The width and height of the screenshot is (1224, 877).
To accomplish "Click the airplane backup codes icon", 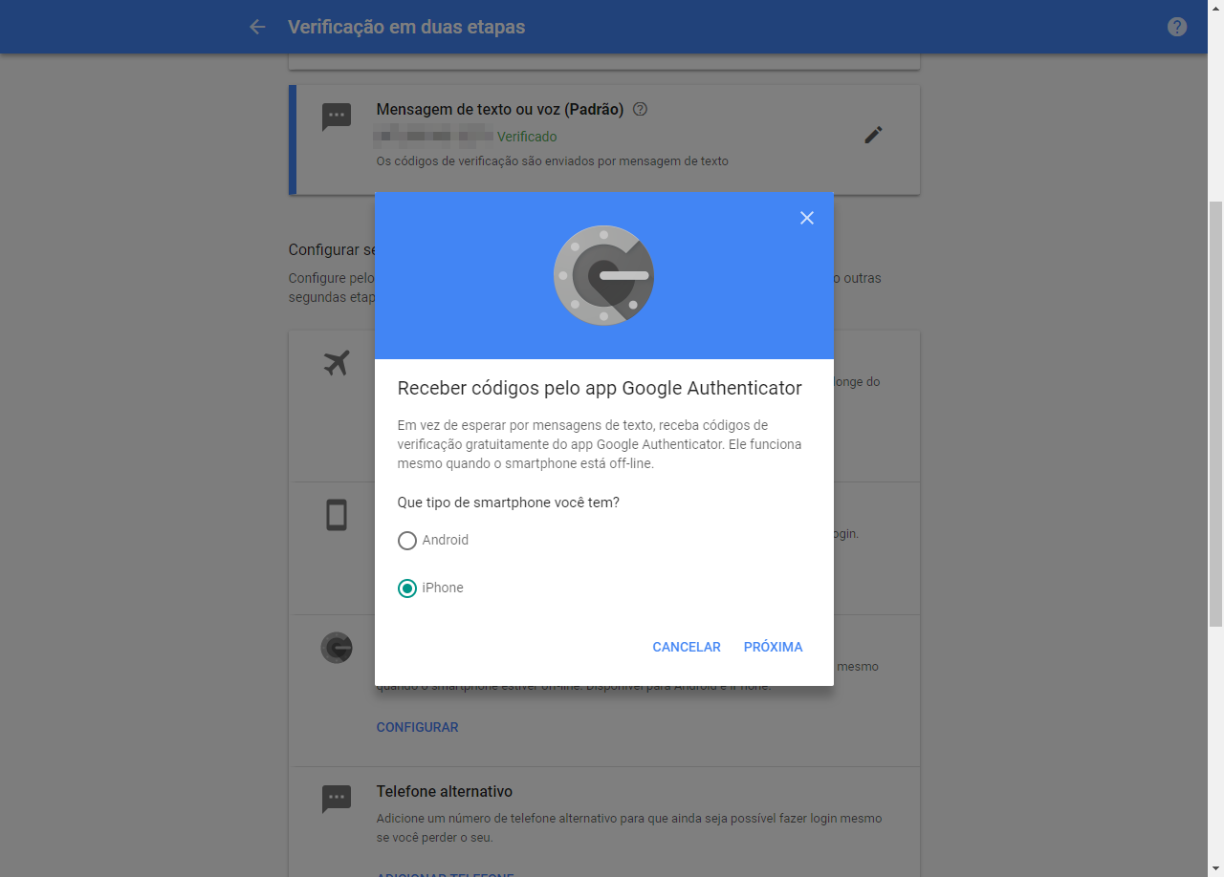I will [x=337, y=363].
